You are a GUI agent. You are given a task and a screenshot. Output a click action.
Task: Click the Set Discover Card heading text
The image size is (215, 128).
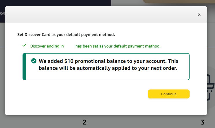click(66, 35)
